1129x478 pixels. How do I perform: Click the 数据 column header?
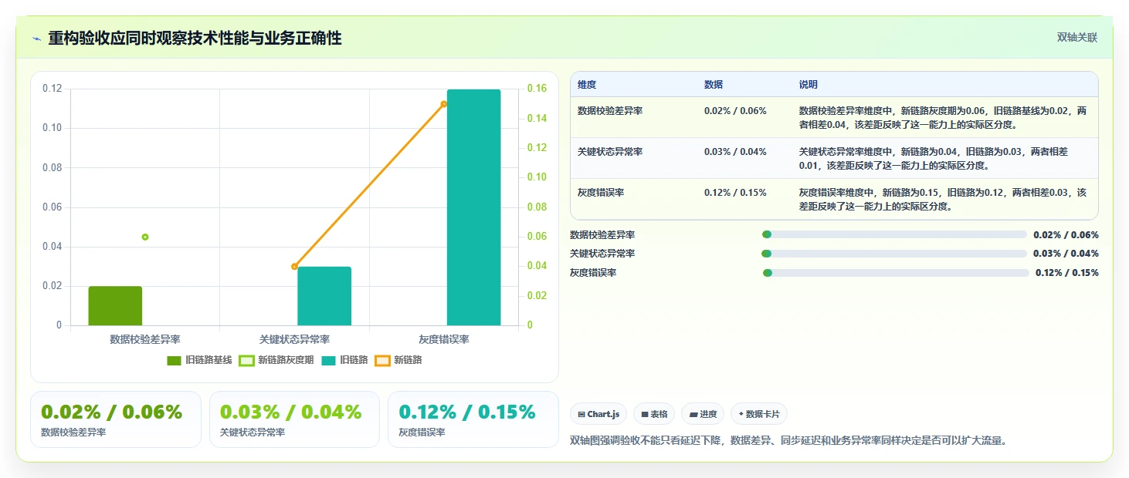(714, 85)
